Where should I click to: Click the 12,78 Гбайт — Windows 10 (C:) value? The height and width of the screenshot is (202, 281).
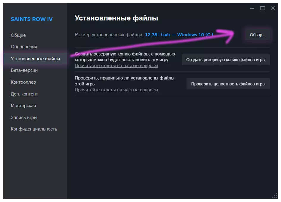[x=179, y=35]
